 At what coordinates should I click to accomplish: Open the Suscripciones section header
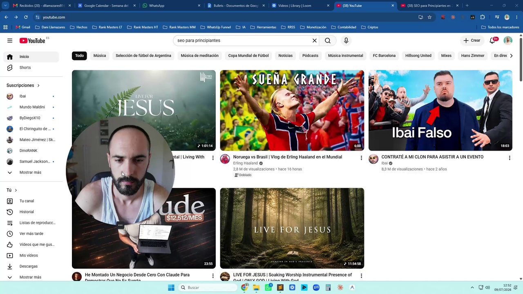23,85
